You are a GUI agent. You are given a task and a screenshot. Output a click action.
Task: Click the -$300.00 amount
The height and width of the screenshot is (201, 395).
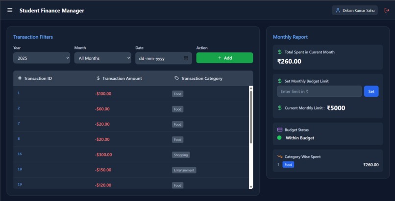(x=103, y=155)
